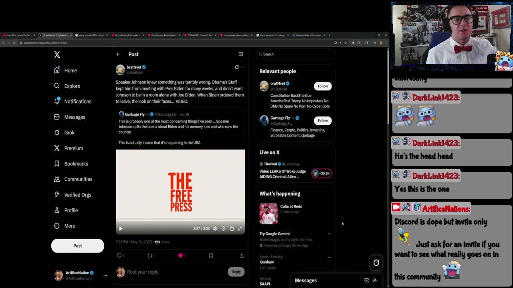Seek along the video progress bar
The width and height of the screenshot is (513, 288).
tap(180, 220)
